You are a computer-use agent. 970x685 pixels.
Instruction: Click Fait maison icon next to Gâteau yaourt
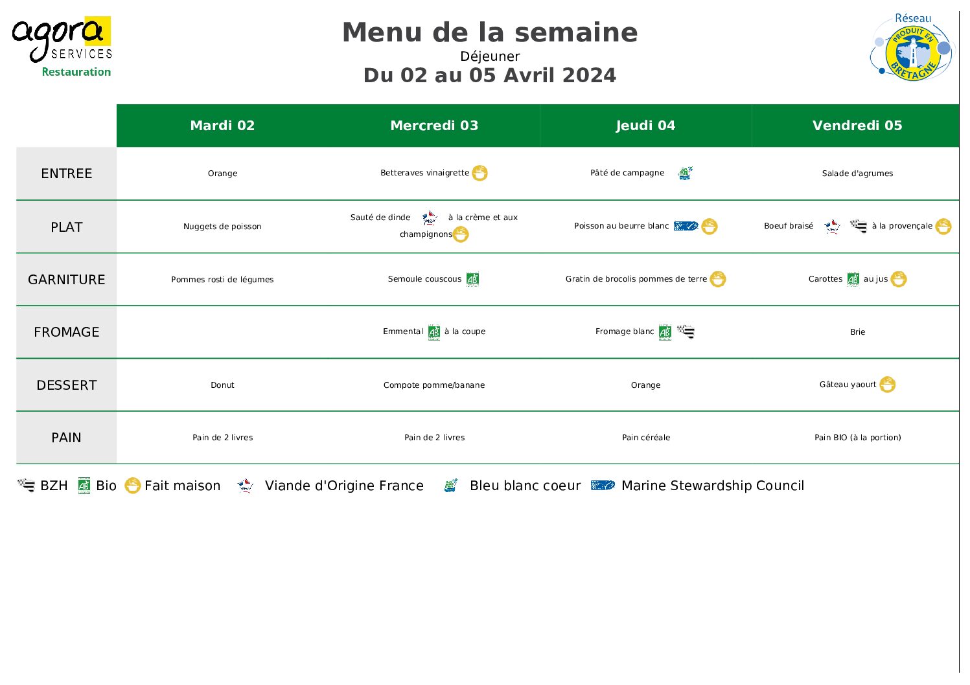(x=887, y=385)
